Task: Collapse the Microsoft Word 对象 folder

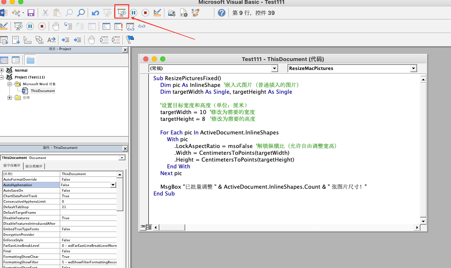Action: click(x=9, y=84)
